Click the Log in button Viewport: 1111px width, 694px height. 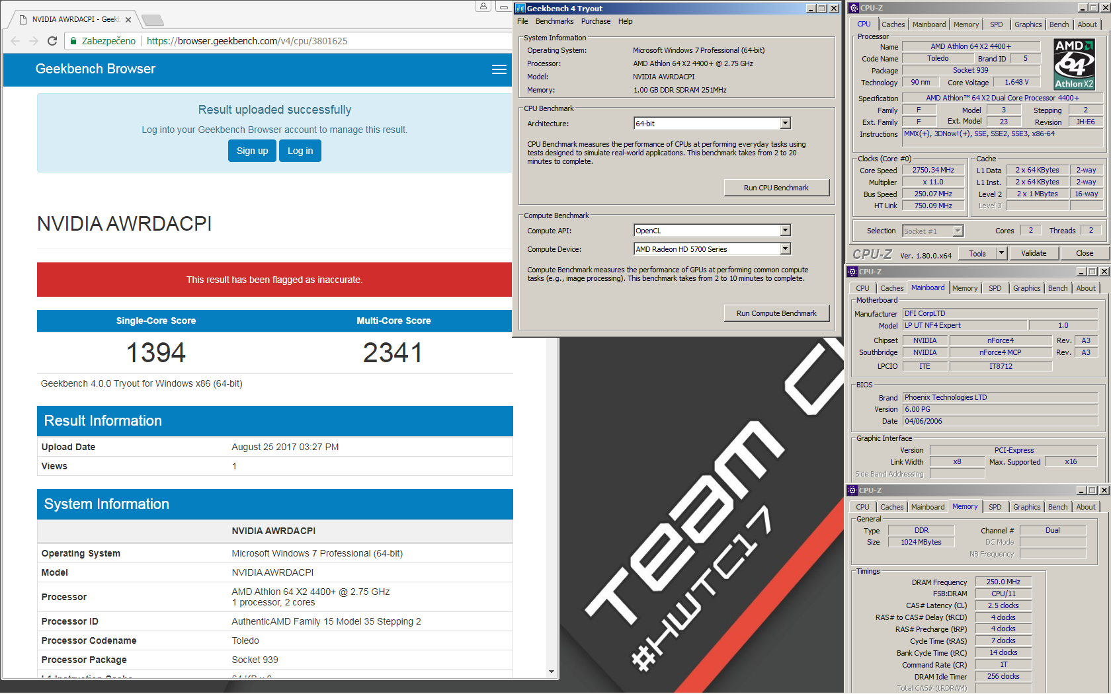300,151
